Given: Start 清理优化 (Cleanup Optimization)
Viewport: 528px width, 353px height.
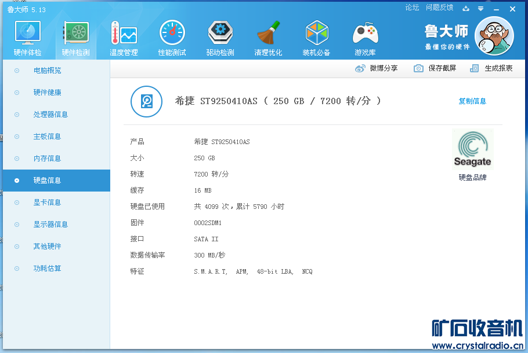Looking at the screenshot, I should (268, 37).
